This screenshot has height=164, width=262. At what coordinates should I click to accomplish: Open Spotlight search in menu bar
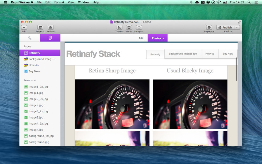[249, 2]
